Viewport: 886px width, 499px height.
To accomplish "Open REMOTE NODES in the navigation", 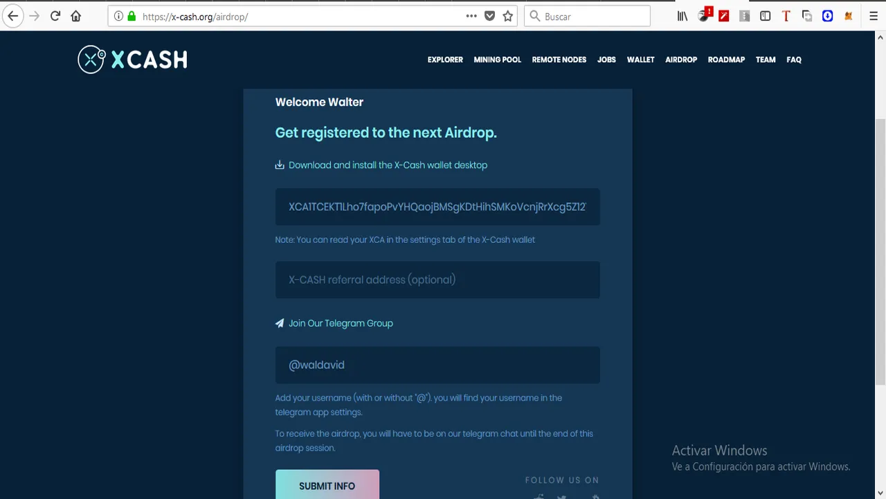I will pos(559,60).
